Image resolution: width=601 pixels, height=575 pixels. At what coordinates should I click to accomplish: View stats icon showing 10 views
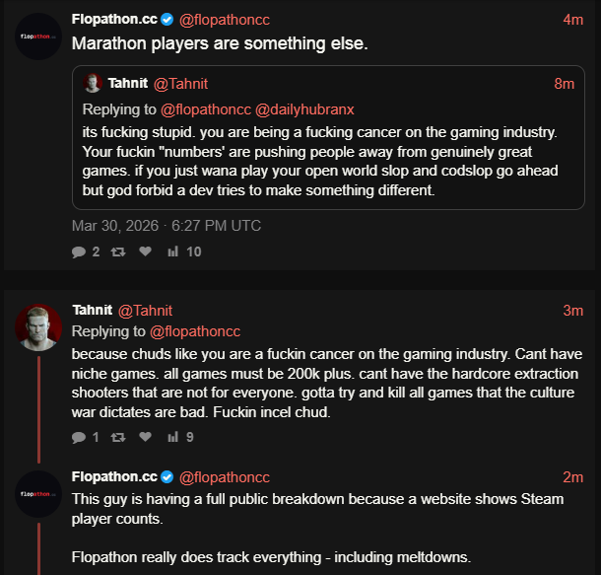pyautogui.click(x=173, y=252)
